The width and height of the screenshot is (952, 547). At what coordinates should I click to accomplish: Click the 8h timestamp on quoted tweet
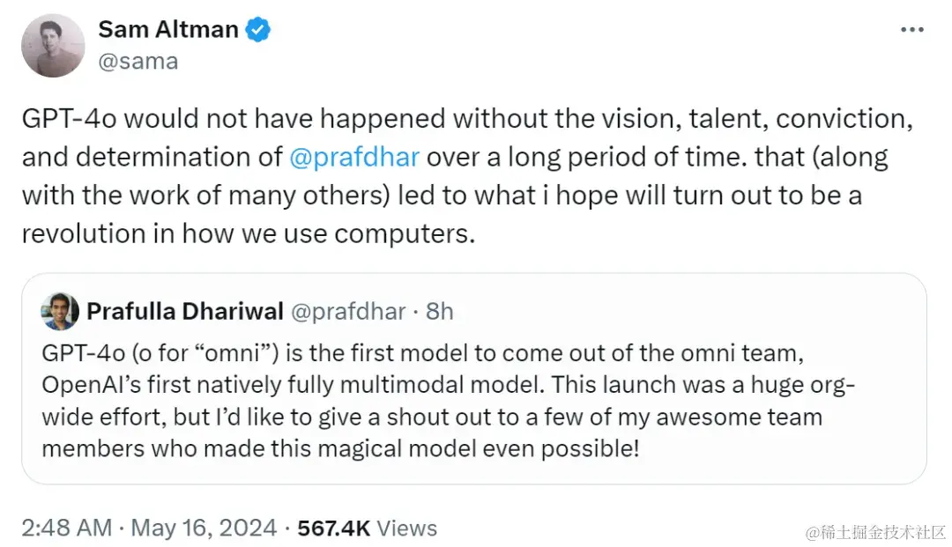pyautogui.click(x=438, y=311)
